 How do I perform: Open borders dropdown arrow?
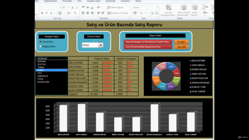63,13
